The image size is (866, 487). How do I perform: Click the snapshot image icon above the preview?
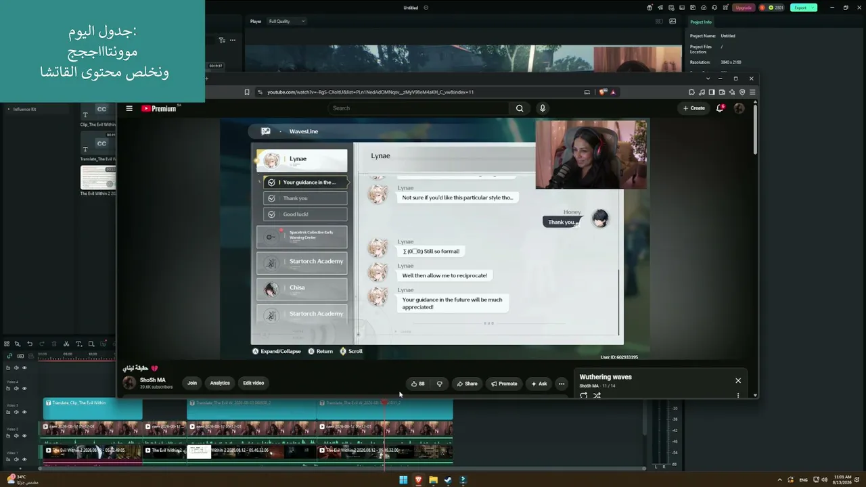673,21
